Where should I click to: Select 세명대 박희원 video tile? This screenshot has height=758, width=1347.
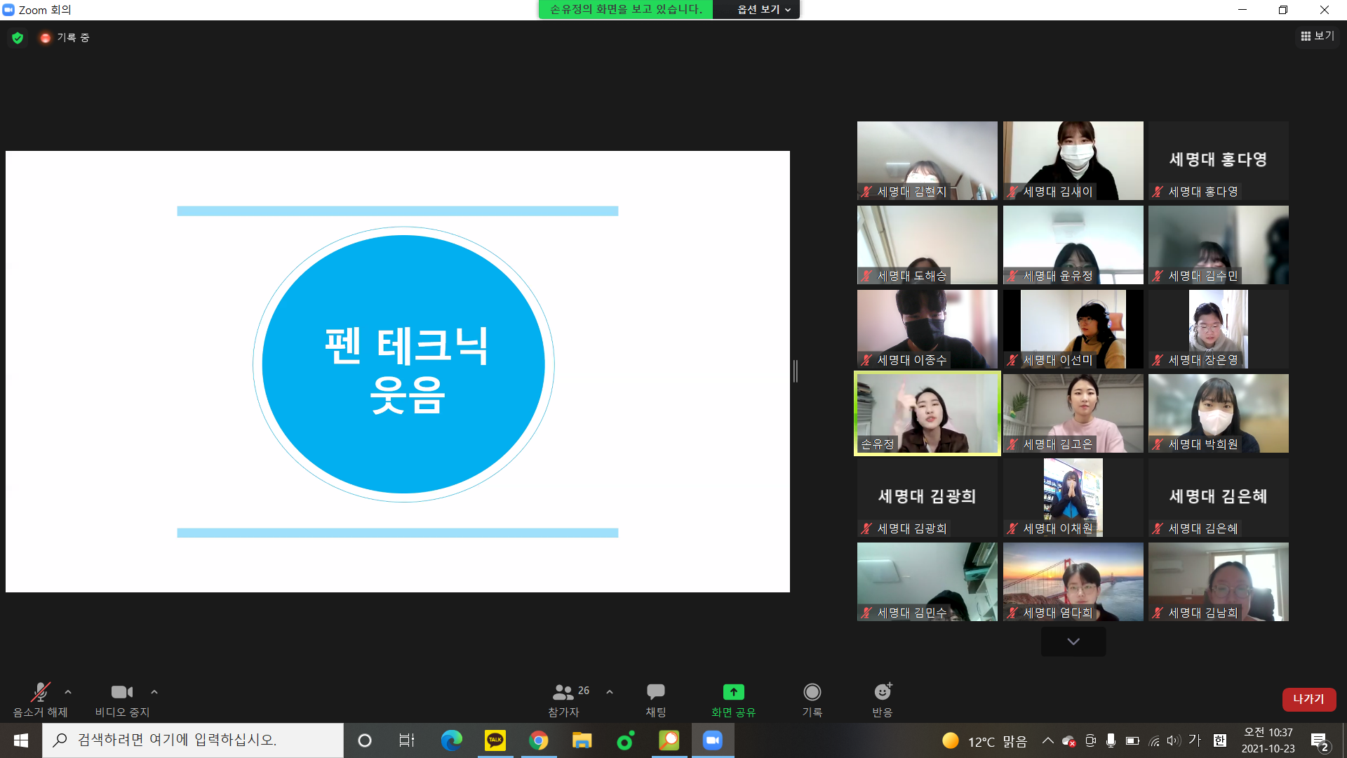click(1219, 413)
